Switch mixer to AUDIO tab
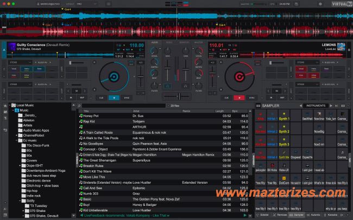 [155, 42]
